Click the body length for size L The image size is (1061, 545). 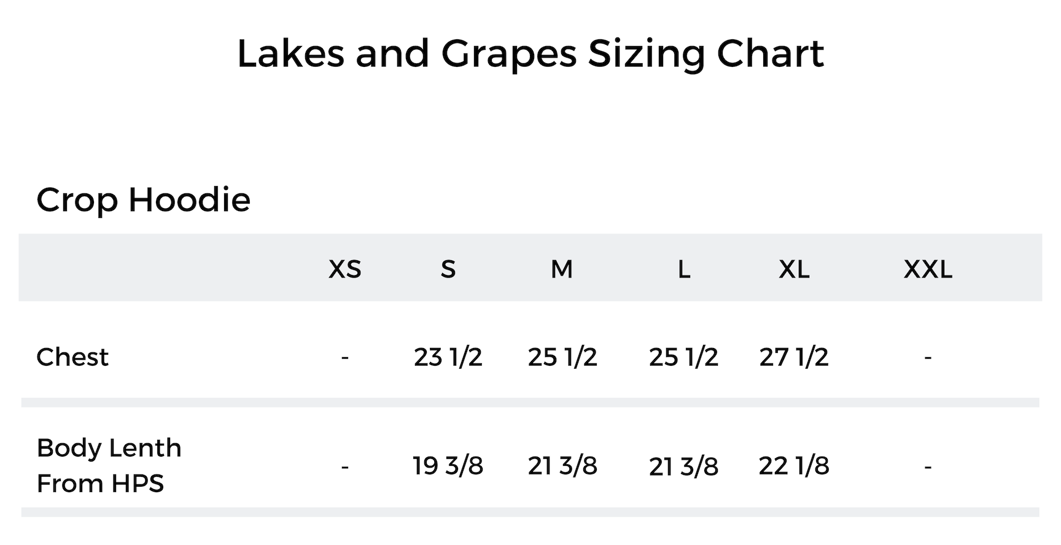click(683, 466)
